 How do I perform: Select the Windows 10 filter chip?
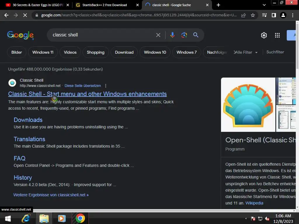point(155,52)
